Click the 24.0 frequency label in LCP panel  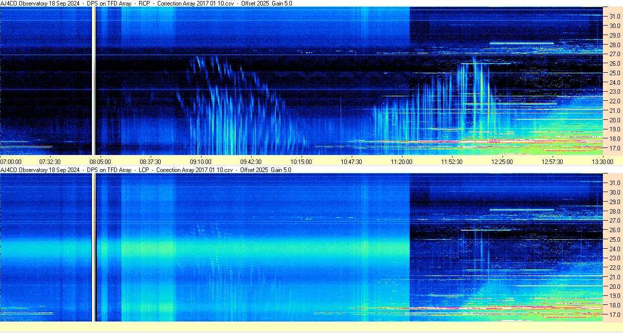pyautogui.click(x=614, y=249)
